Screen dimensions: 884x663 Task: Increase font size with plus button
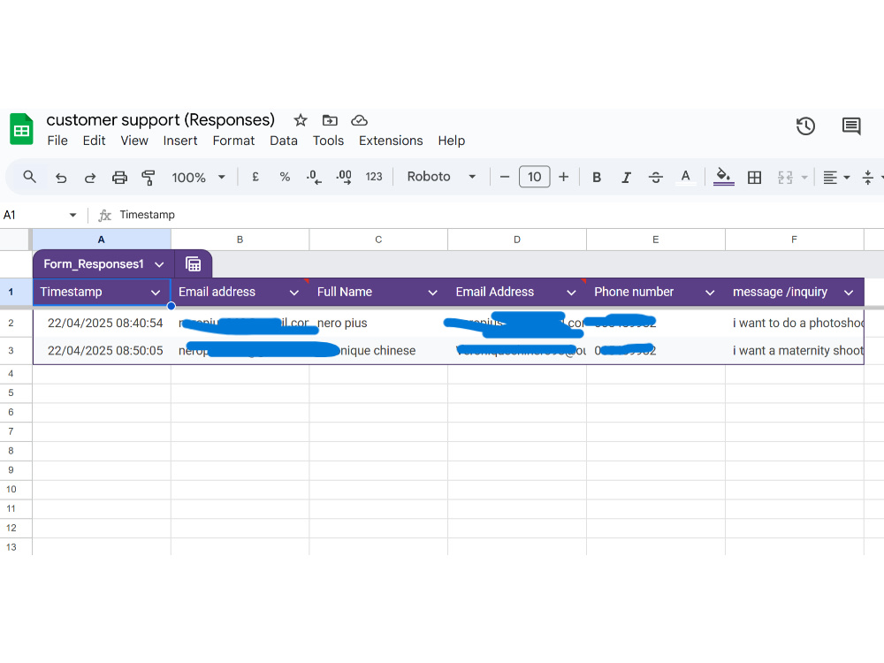pyautogui.click(x=563, y=177)
